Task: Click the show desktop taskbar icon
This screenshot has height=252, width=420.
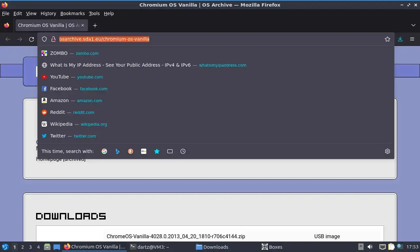Action: (x=57, y=247)
